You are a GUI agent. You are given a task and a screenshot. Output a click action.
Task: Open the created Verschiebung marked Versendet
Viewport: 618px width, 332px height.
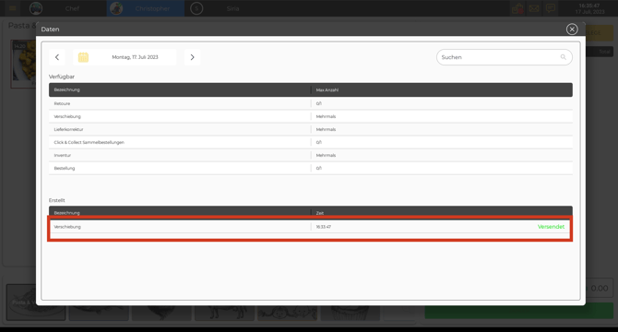point(311,227)
